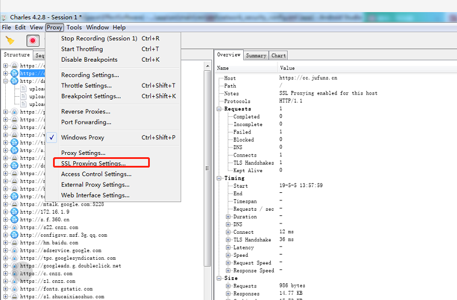Select https://fonts.gstatic.com host row
457x300 pixels.
[56, 289]
